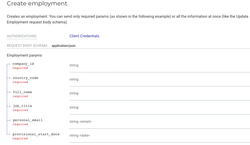Image resolution: width=250 pixels, height=145 pixels.
Task: Select the application/json content type
Action: pyautogui.click(x=63, y=46)
